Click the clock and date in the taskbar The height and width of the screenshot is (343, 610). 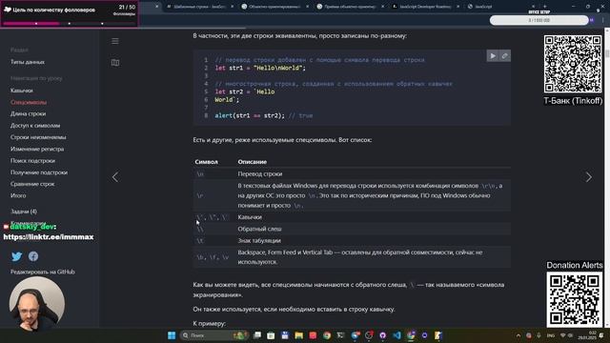point(587,335)
